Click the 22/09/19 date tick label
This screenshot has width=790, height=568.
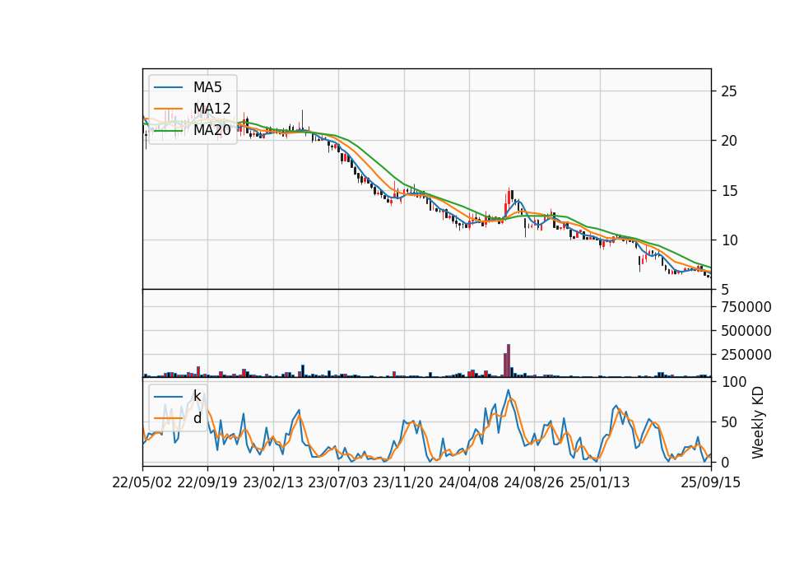[207, 482]
